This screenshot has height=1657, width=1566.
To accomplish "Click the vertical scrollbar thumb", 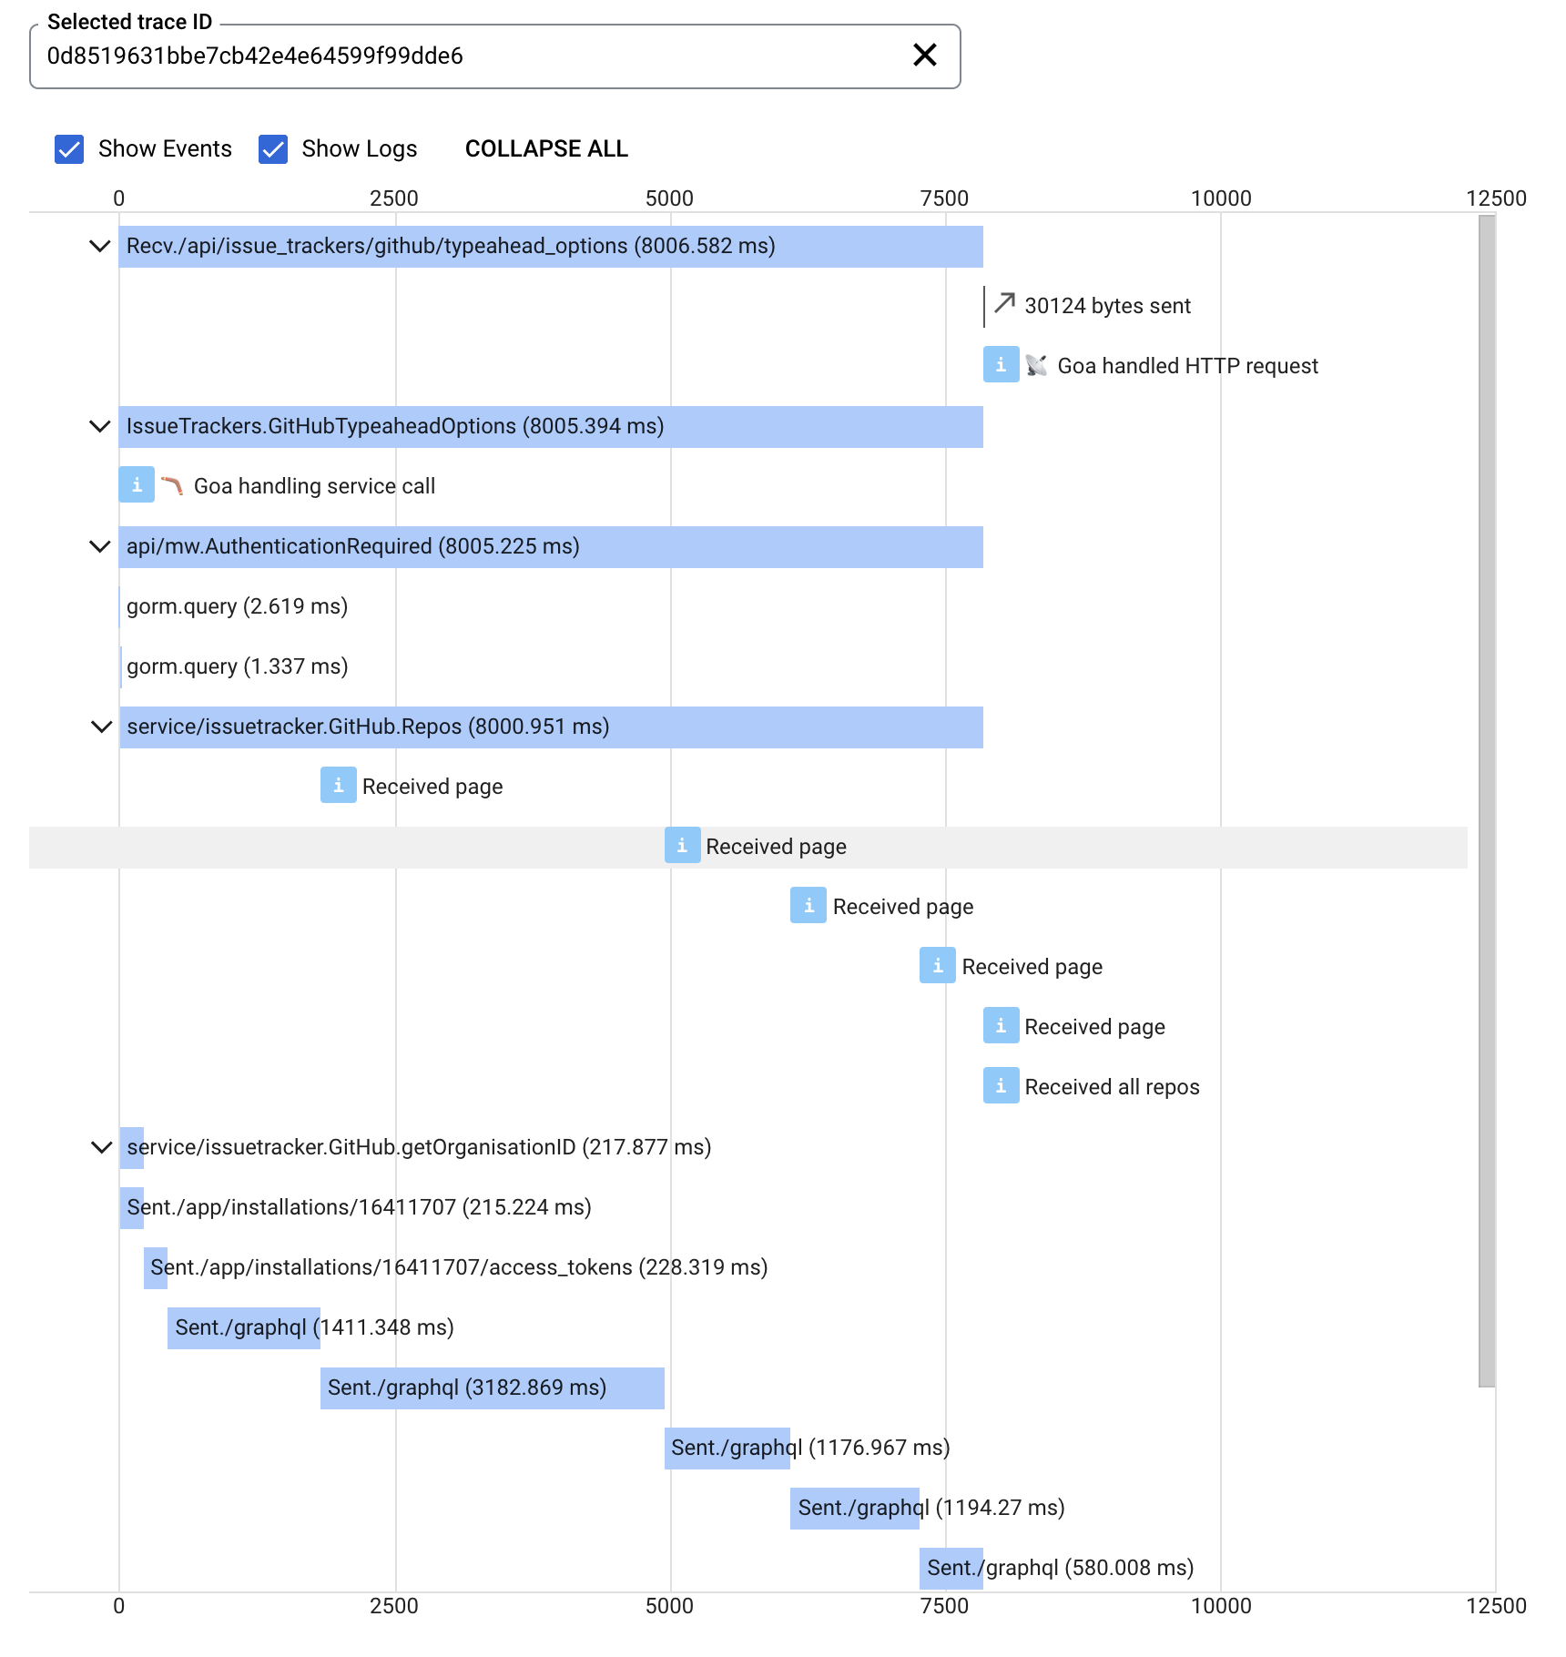I will click(1487, 801).
